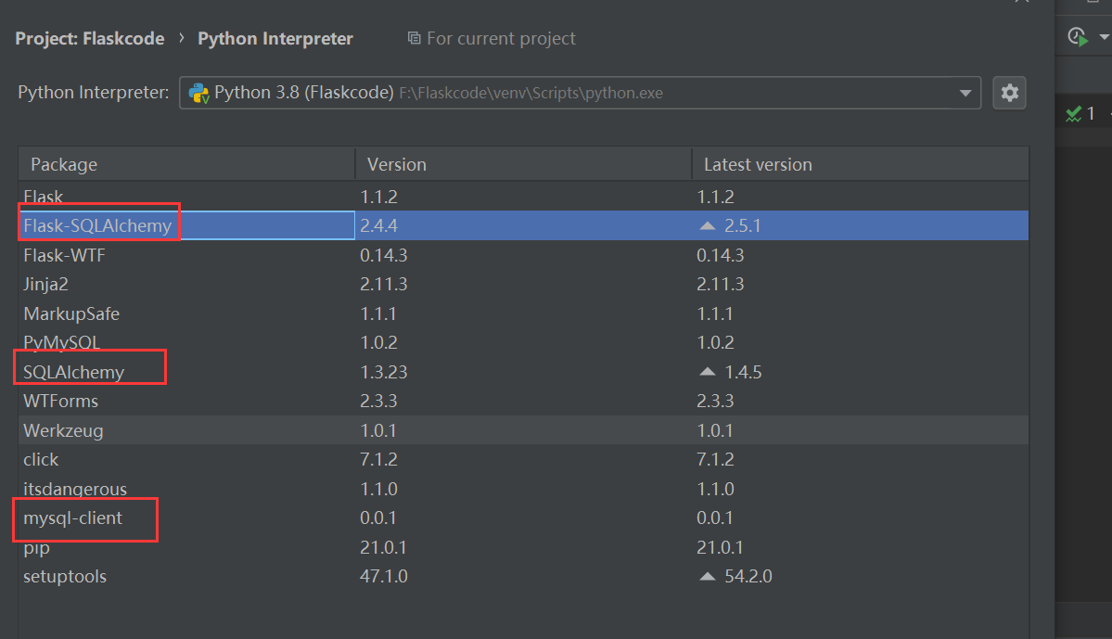Sort by the Latest version column header
Image resolution: width=1112 pixels, height=639 pixels.
861,164
